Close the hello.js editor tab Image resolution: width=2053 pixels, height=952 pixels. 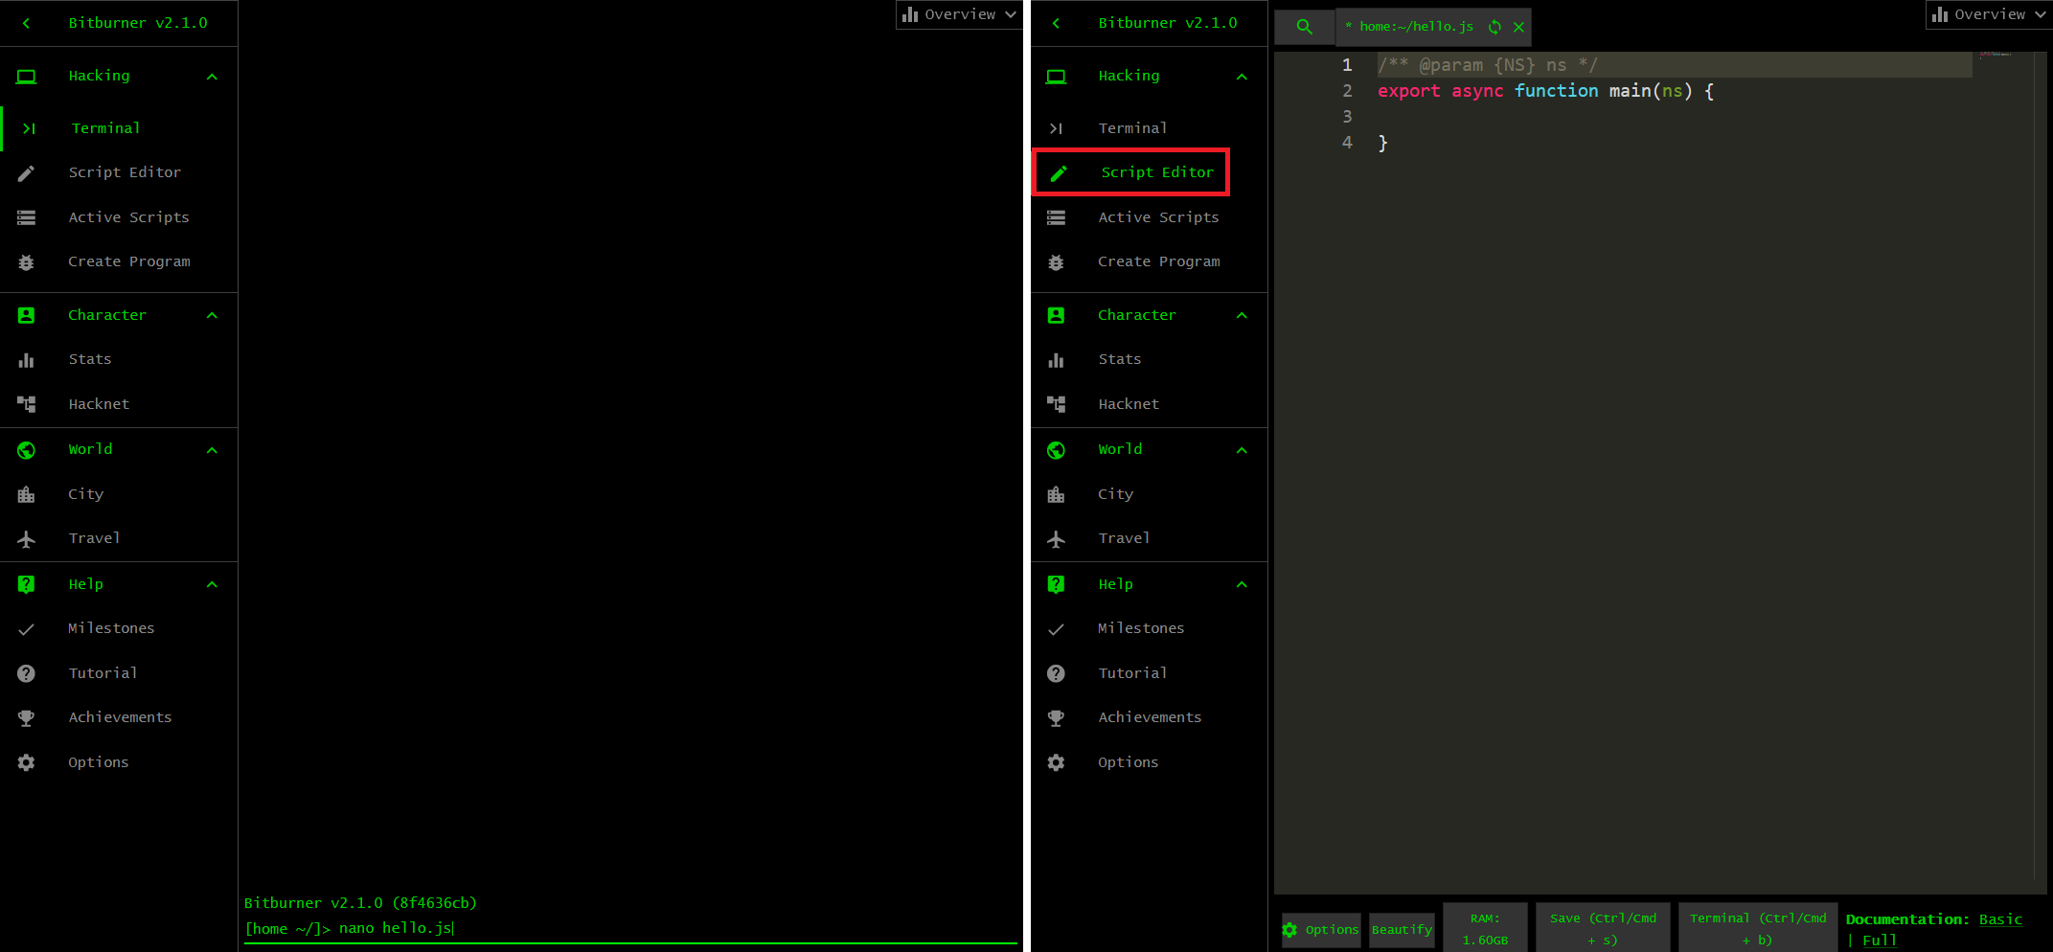click(x=1518, y=27)
